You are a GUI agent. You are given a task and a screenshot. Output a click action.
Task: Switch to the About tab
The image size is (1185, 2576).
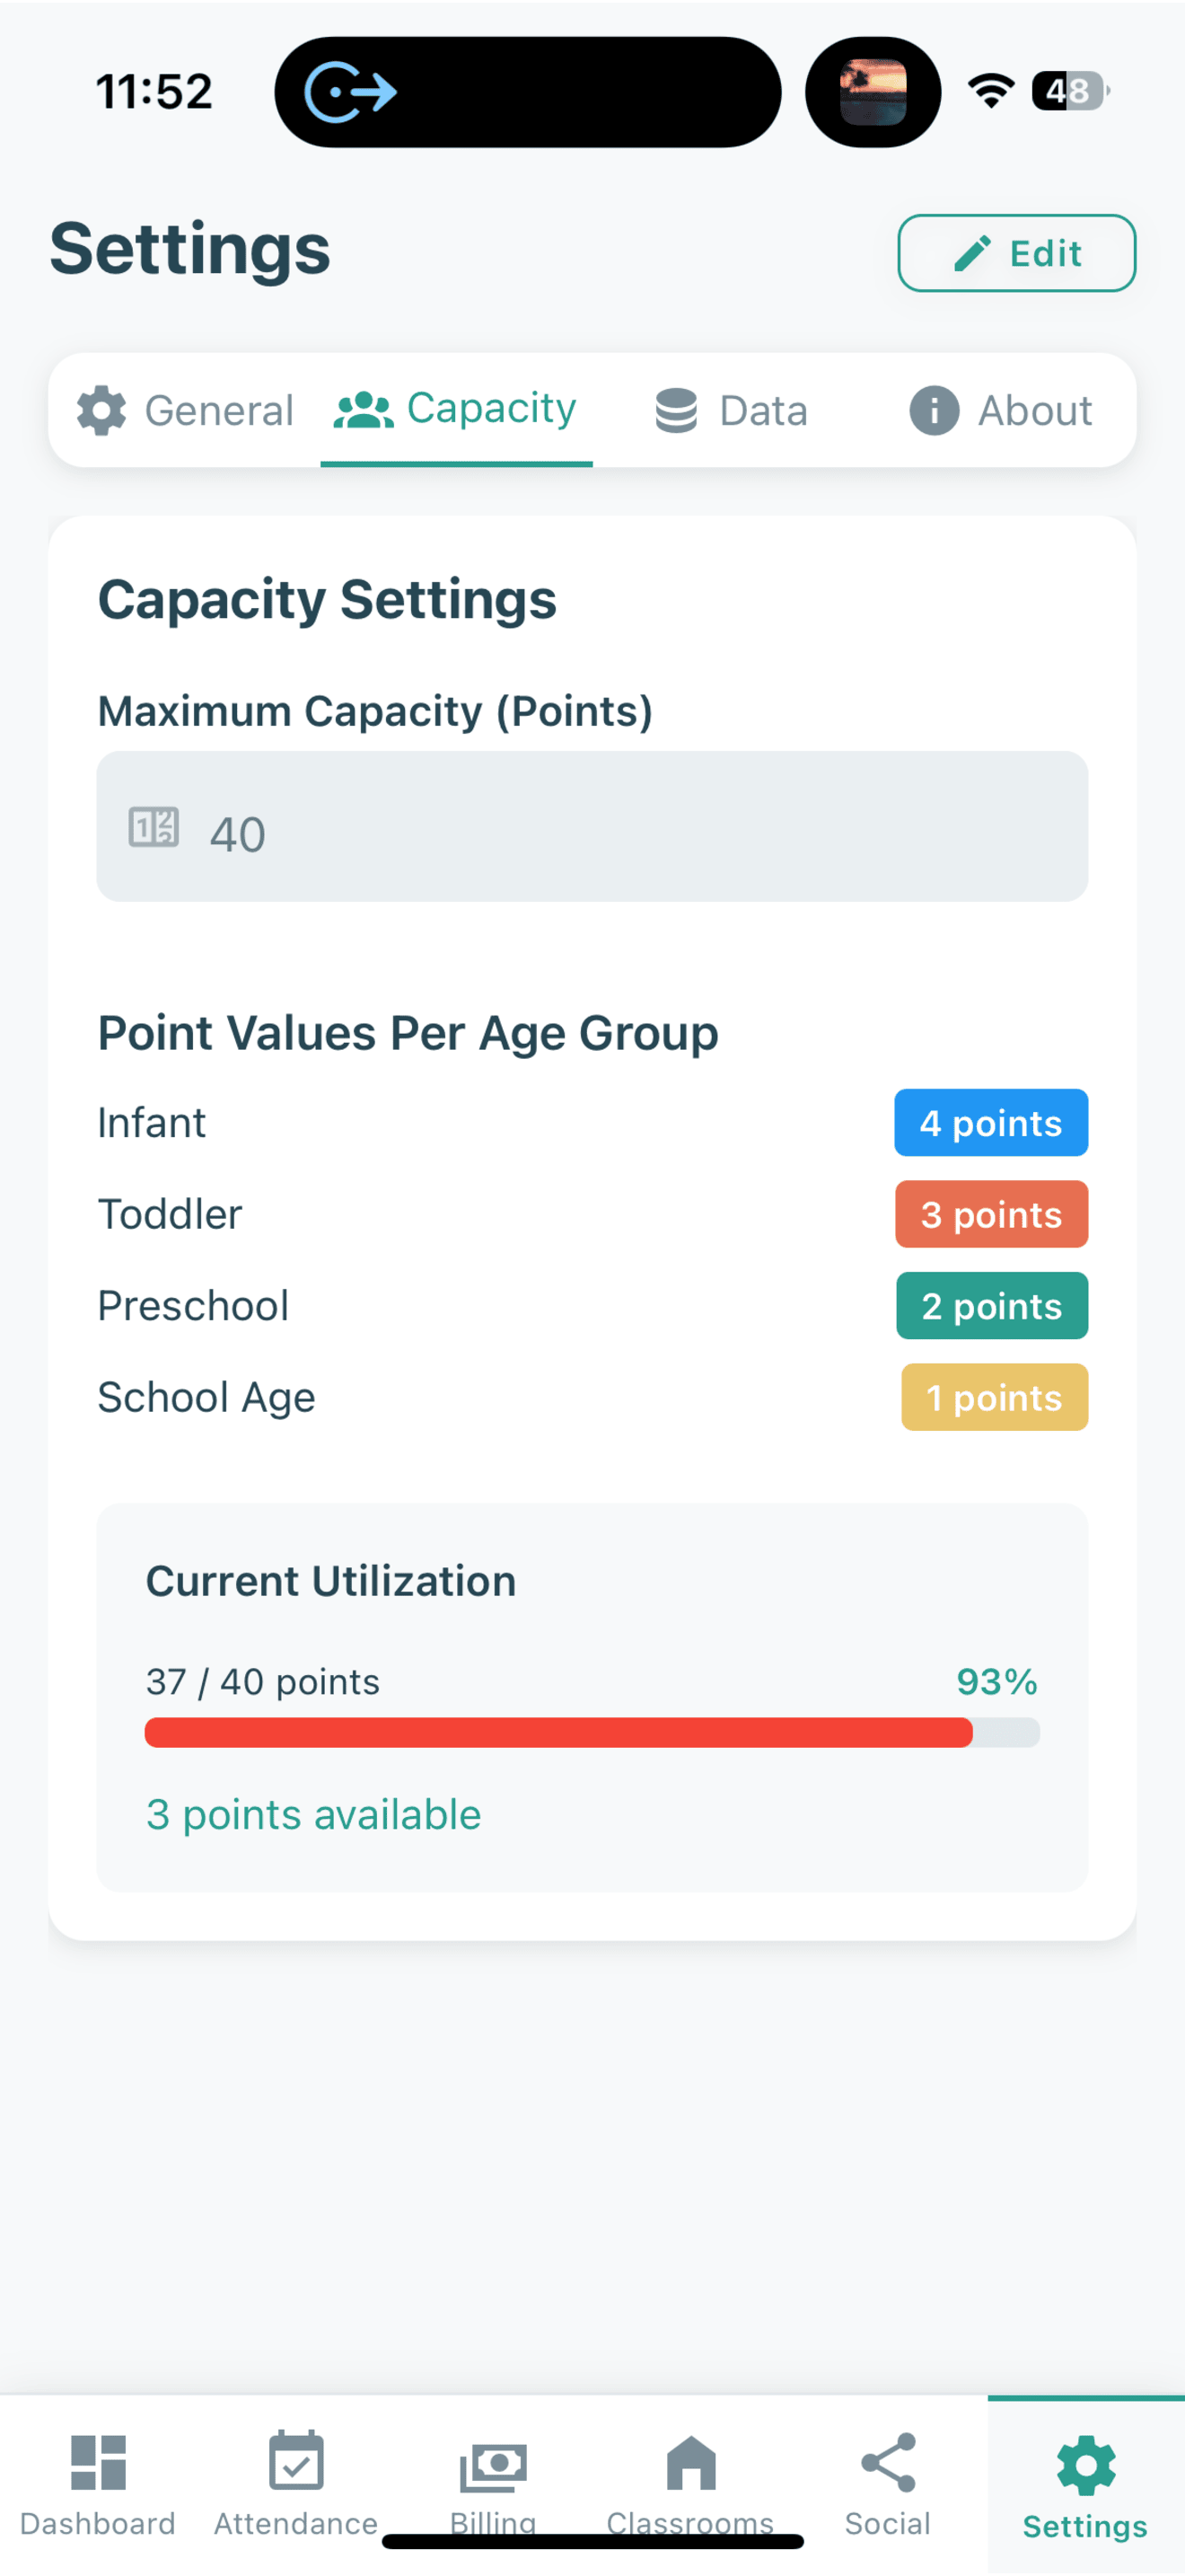coord(1000,410)
